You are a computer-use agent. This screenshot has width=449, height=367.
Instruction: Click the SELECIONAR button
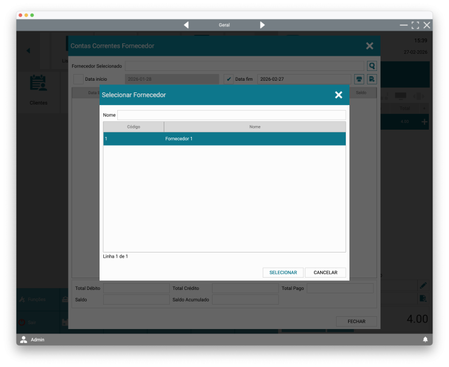click(283, 273)
